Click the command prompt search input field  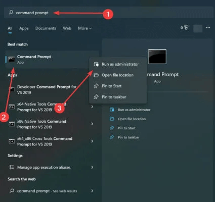(x=109, y=13)
